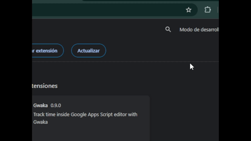Select the version number 0.9.0
251x141 pixels.
(x=56, y=105)
